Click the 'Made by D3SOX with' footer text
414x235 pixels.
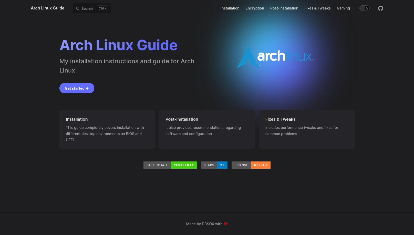tap(204, 224)
